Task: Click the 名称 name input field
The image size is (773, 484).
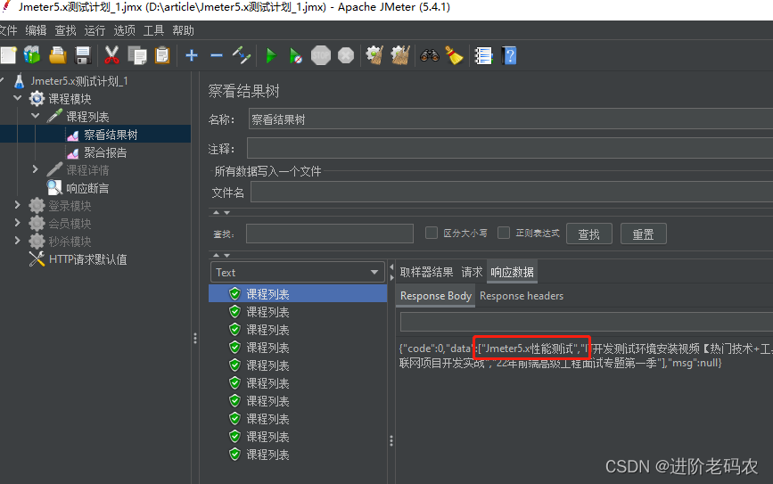Action: coord(510,119)
